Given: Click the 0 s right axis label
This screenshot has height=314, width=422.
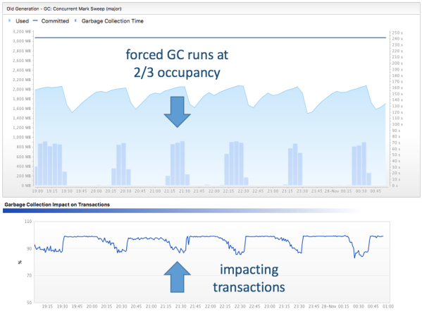Looking at the screenshot, I should click(395, 186).
